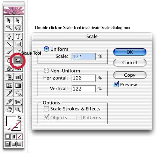
Task: Cancel the Scale dialog
Action: [130, 62]
